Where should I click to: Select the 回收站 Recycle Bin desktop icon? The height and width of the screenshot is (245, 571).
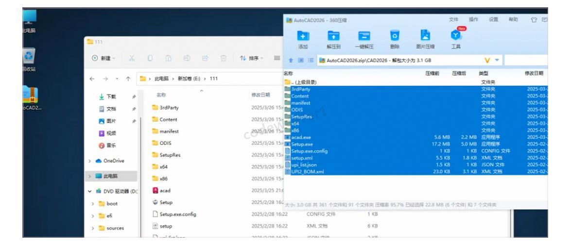(x=29, y=60)
